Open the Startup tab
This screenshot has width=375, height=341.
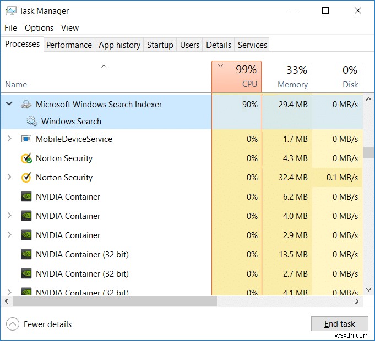(160, 45)
